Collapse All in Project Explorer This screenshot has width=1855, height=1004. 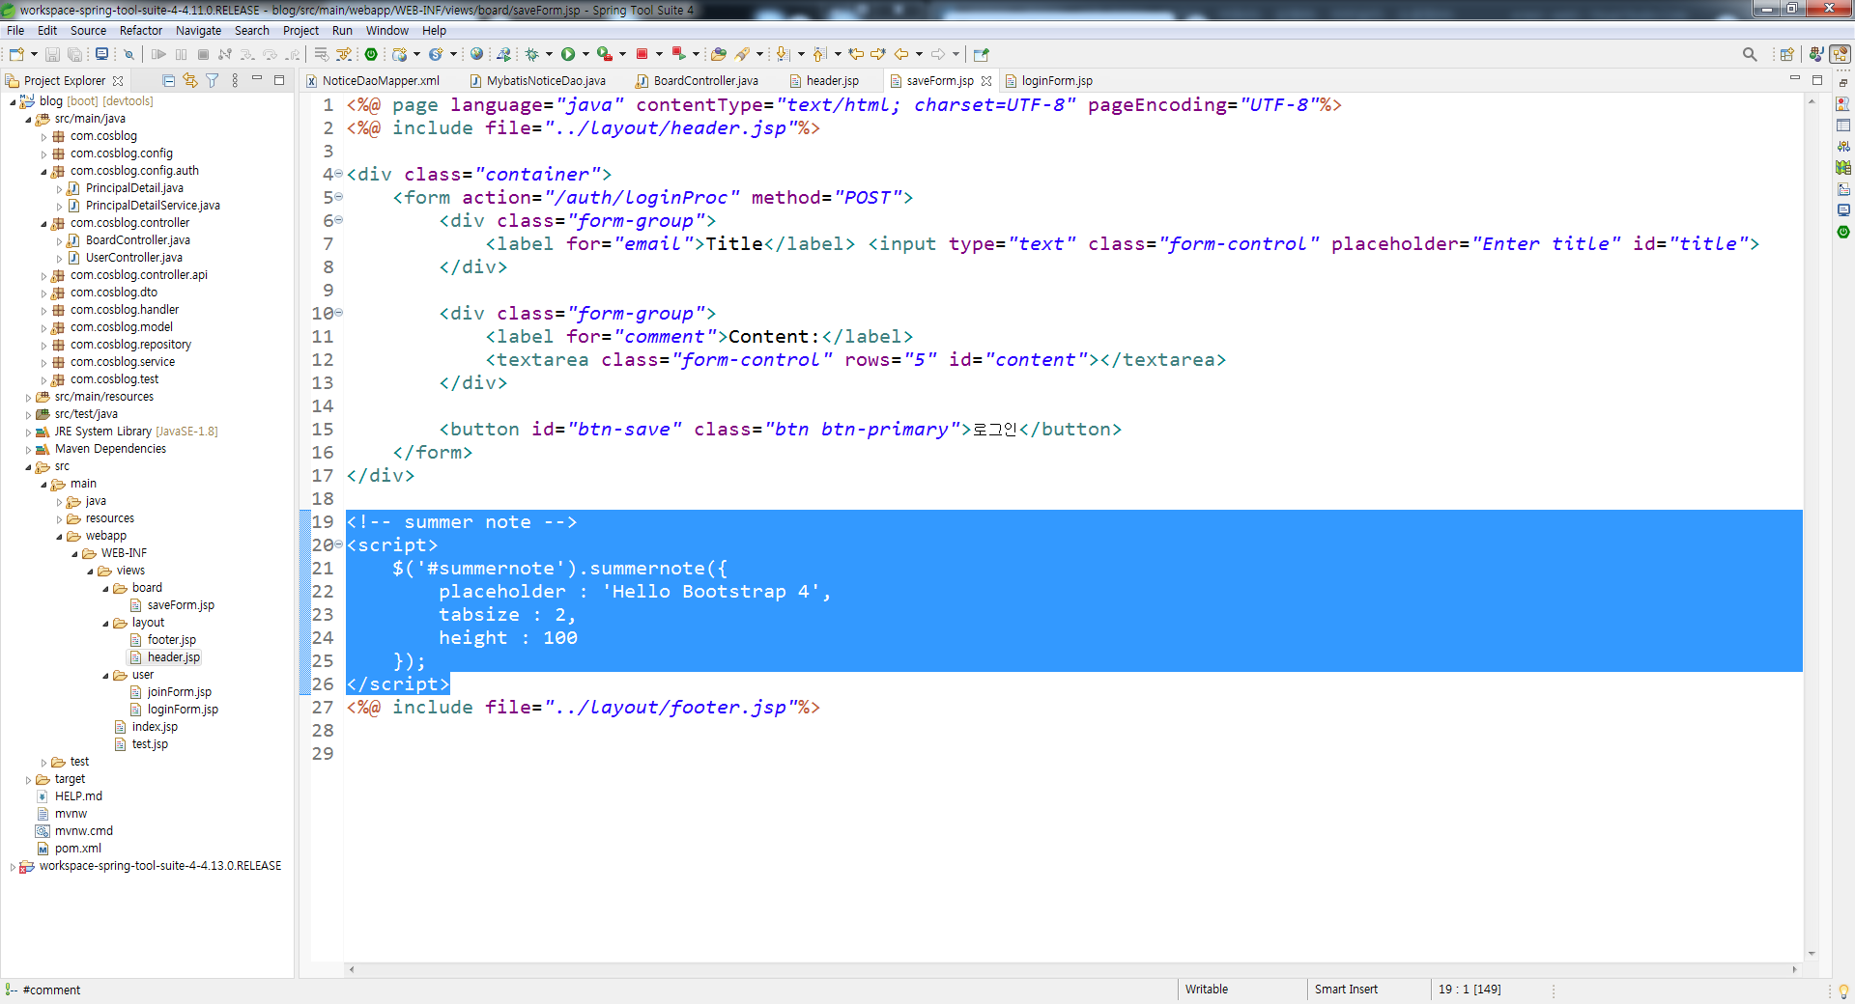point(169,80)
